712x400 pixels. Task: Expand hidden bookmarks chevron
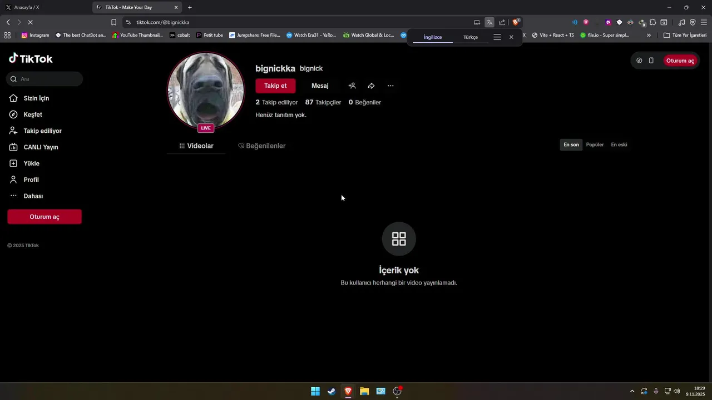[649, 35]
